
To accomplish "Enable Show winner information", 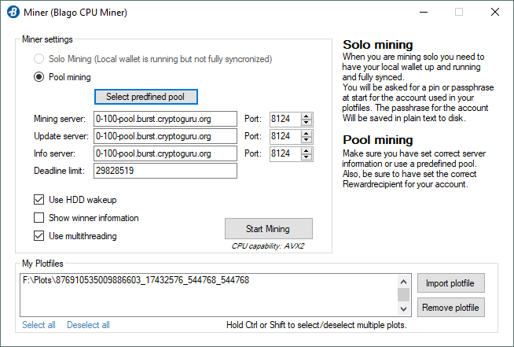I will click(39, 218).
